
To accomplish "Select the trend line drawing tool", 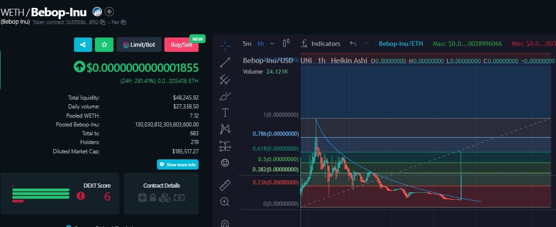I will pyautogui.click(x=225, y=62).
